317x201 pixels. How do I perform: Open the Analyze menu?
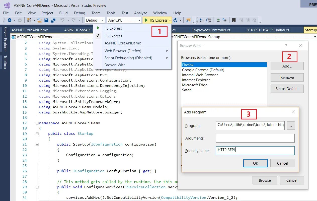[x=141, y=13]
